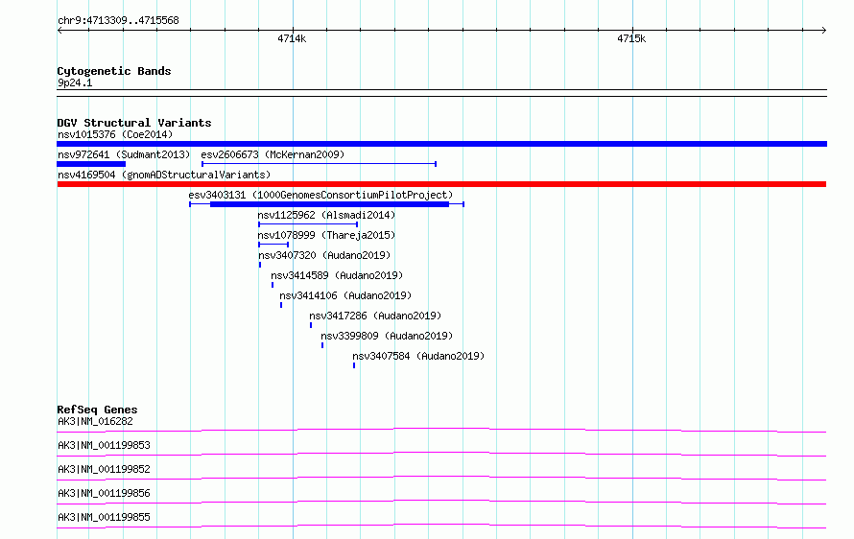Click the short line feature of nsv1078999
Screen dimensions: 854x539
pyautogui.click(x=273, y=245)
